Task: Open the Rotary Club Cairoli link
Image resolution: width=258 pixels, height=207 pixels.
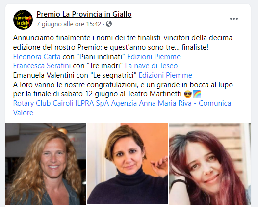Action: 43,103
